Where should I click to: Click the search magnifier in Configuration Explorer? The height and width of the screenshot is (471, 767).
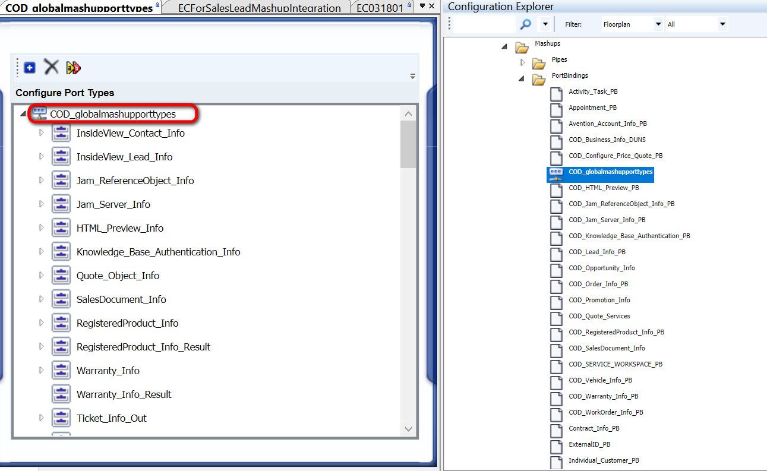click(x=525, y=24)
